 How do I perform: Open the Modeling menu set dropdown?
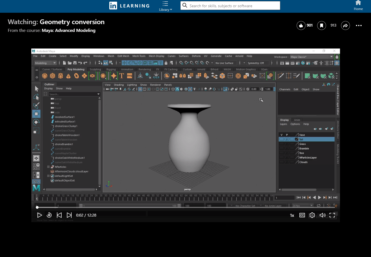(x=46, y=63)
